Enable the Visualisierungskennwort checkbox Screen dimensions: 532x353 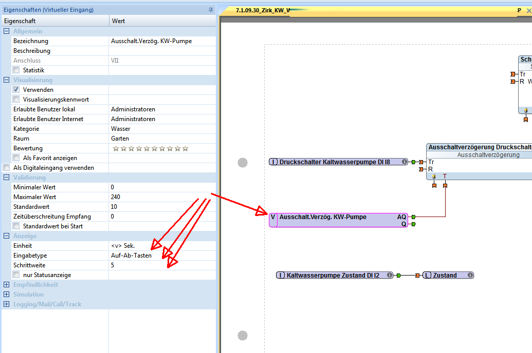pos(16,99)
